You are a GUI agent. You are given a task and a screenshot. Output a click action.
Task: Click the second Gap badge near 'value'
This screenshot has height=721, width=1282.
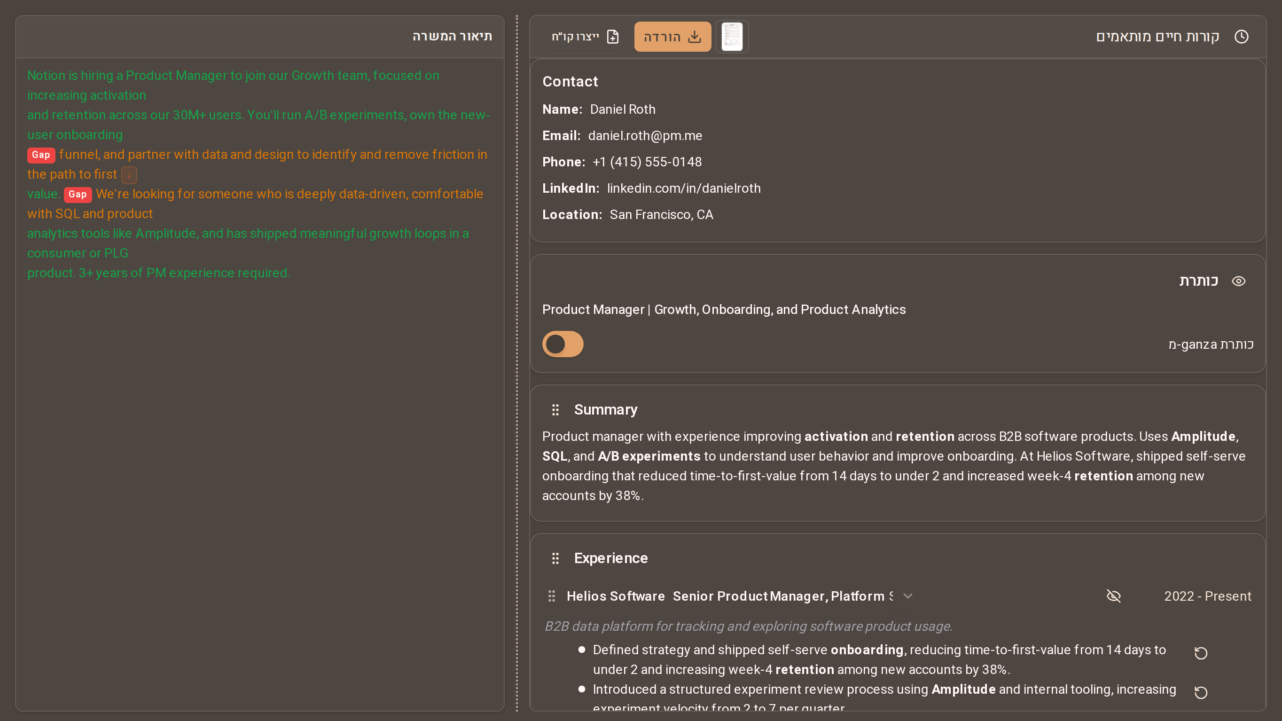[x=78, y=195]
